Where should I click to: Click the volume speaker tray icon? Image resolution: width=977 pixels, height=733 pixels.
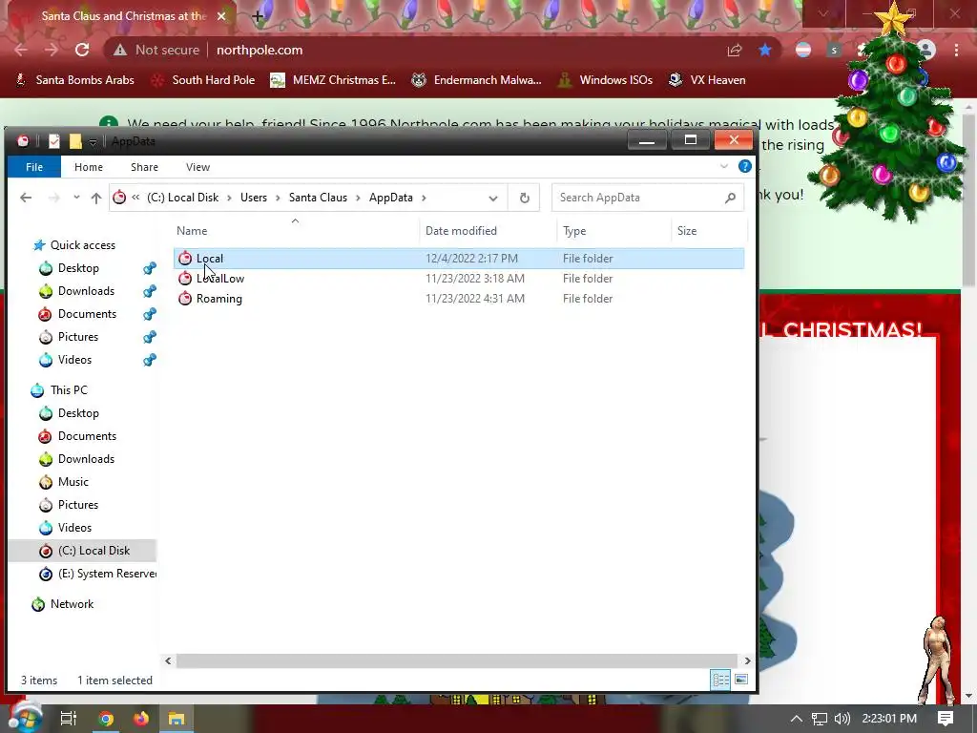842,719
